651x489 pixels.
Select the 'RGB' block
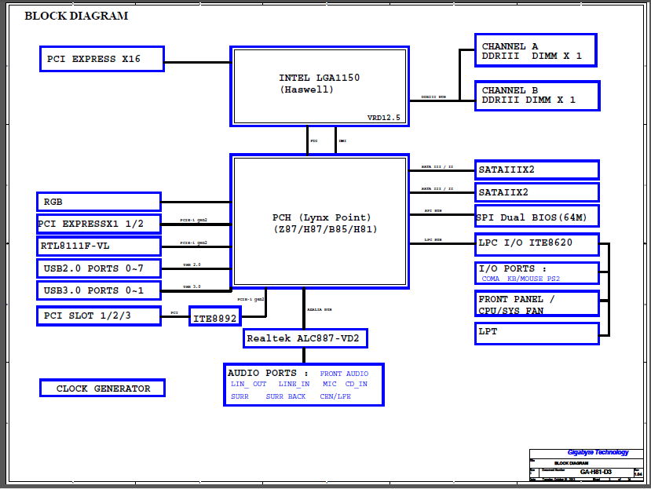pyautogui.click(x=99, y=202)
